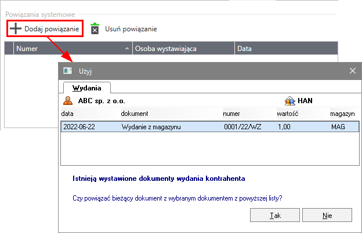The height and width of the screenshot is (233, 362).
Task: Click document number 0001/22/WZ
Action: [242, 127]
